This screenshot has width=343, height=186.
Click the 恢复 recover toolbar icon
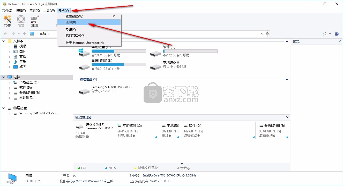(x=21, y=21)
